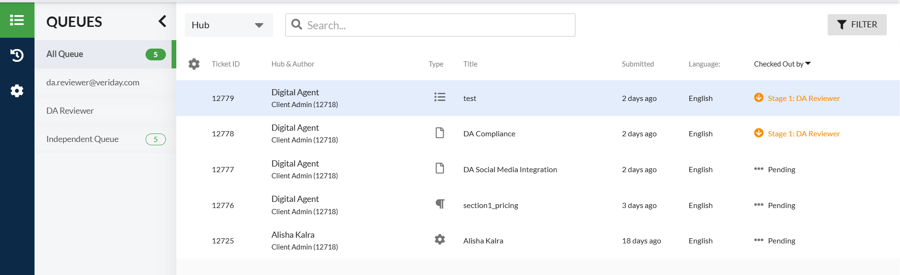Sort by the Checked Out by column arrow

808,63
